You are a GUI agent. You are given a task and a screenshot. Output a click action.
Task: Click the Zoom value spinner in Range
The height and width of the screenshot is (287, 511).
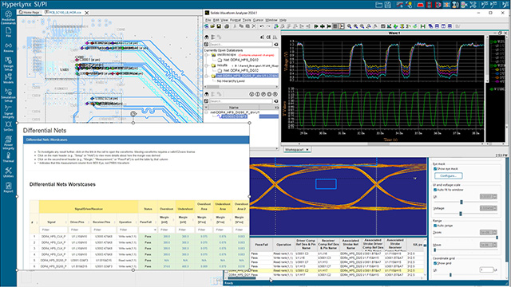tap(488, 232)
